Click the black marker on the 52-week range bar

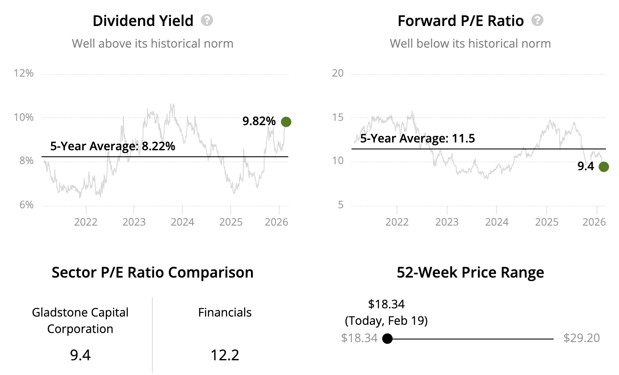point(387,339)
